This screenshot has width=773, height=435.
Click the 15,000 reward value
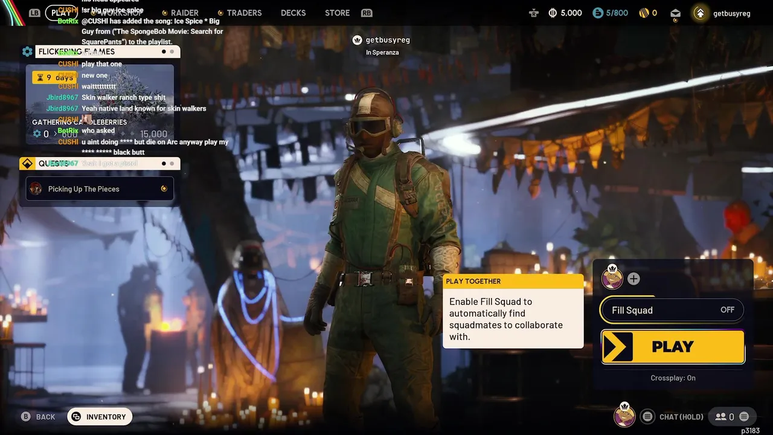tap(154, 134)
